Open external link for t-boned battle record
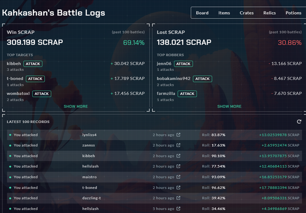306x213 pixels. coord(178,187)
